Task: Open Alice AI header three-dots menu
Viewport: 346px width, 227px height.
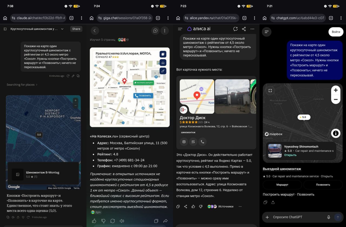Action: pyautogui.click(x=252, y=29)
